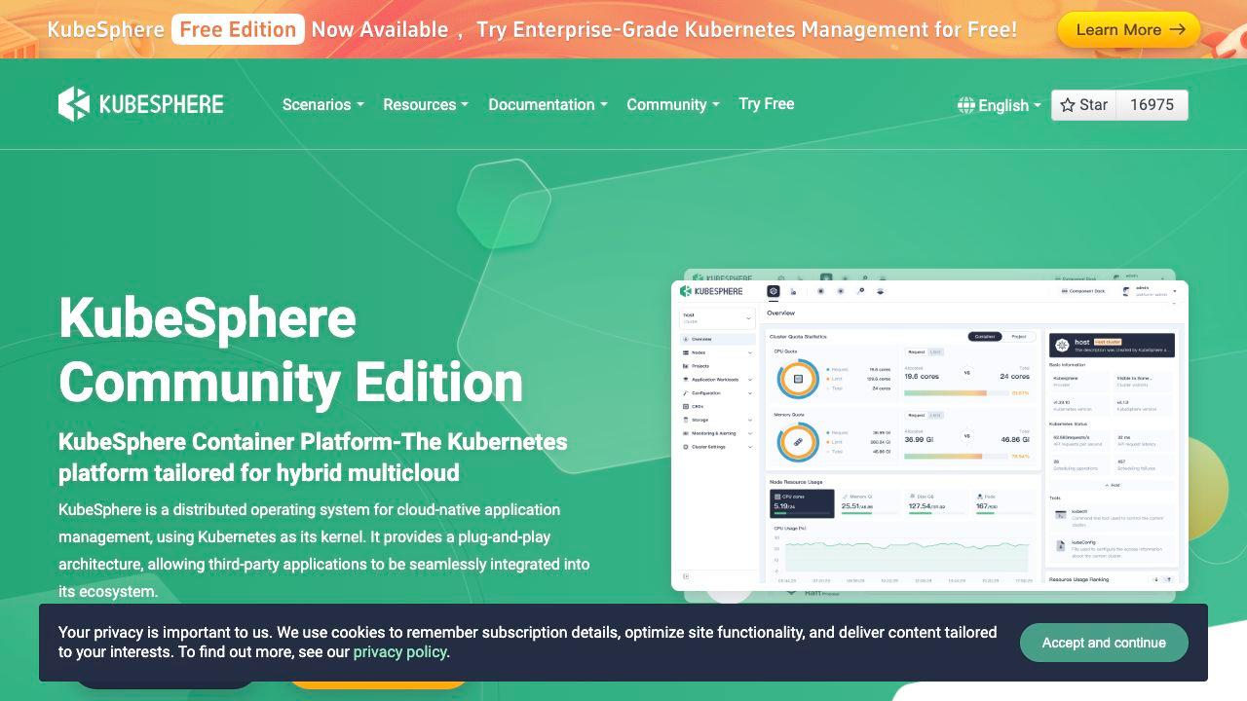
Task: Expand the Cluster Settings chevron
Action: 750,447
